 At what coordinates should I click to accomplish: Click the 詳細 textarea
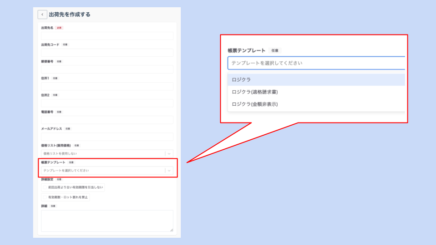pos(107,221)
